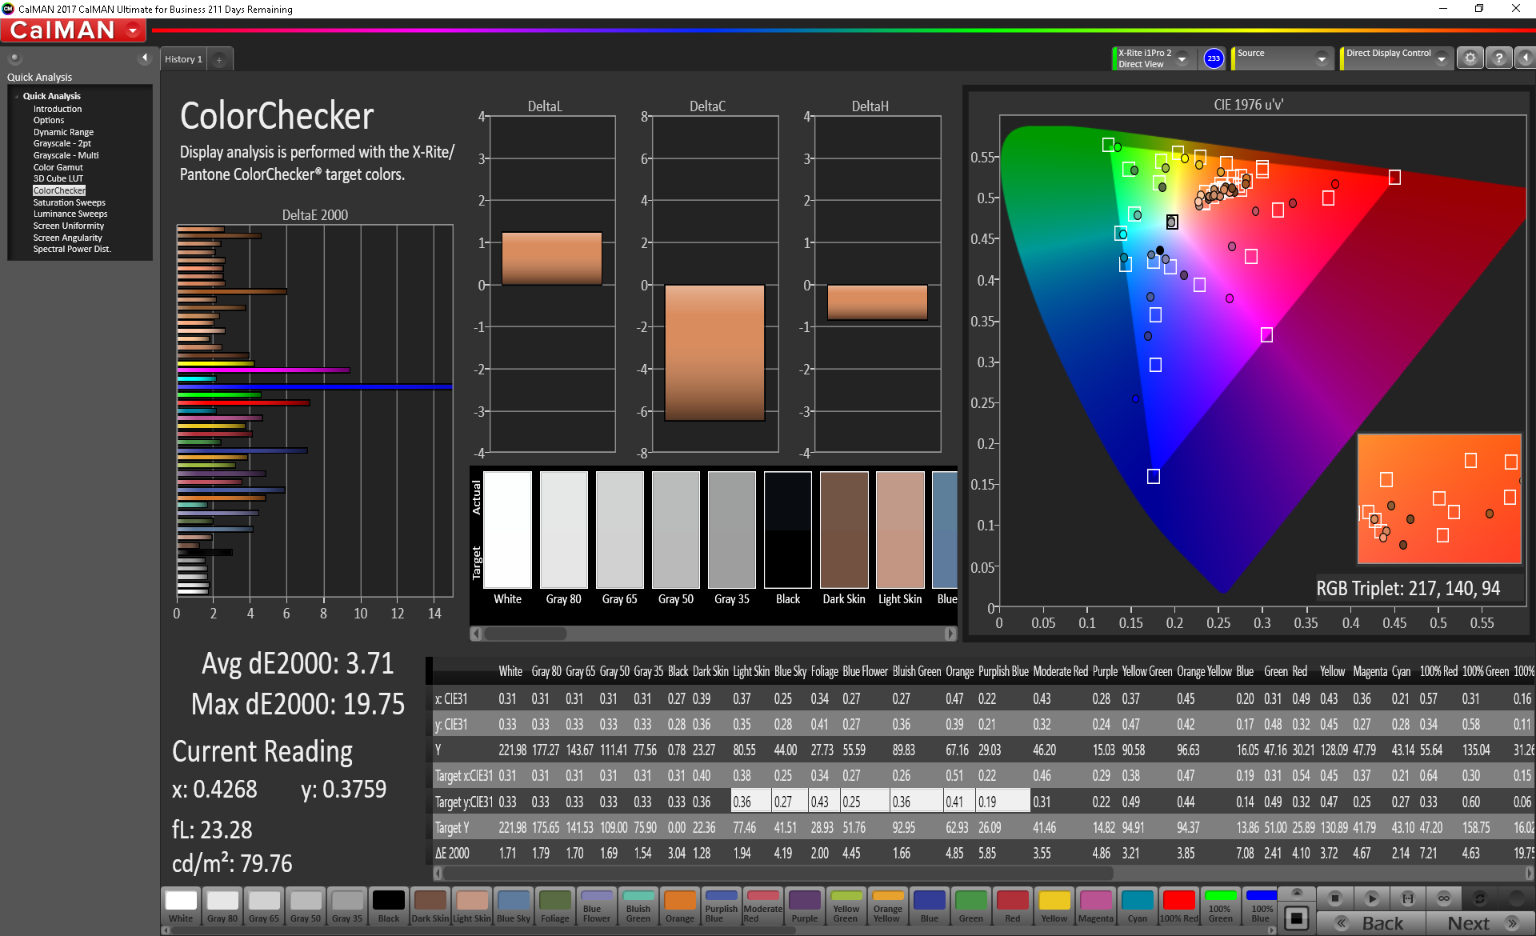Go to the previous page with Back
The image size is (1536, 936).
pyautogui.click(x=1371, y=923)
